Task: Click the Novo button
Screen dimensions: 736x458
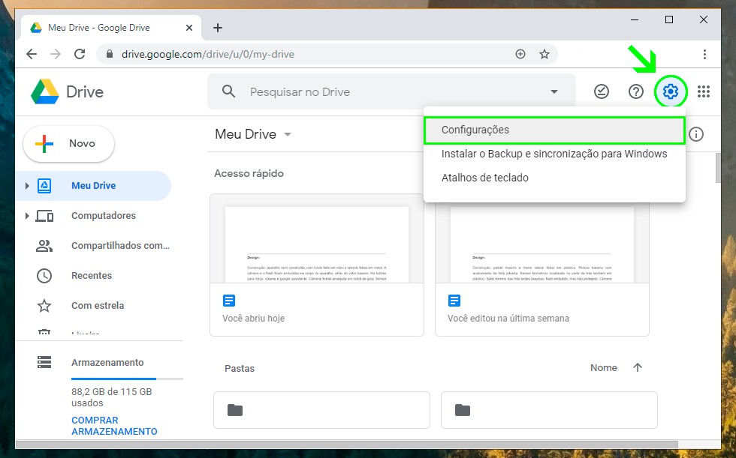Action: point(69,144)
